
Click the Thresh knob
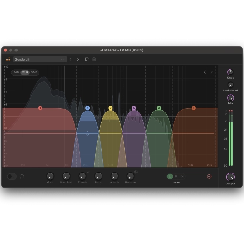pyautogui.click(x=82, y=176)
